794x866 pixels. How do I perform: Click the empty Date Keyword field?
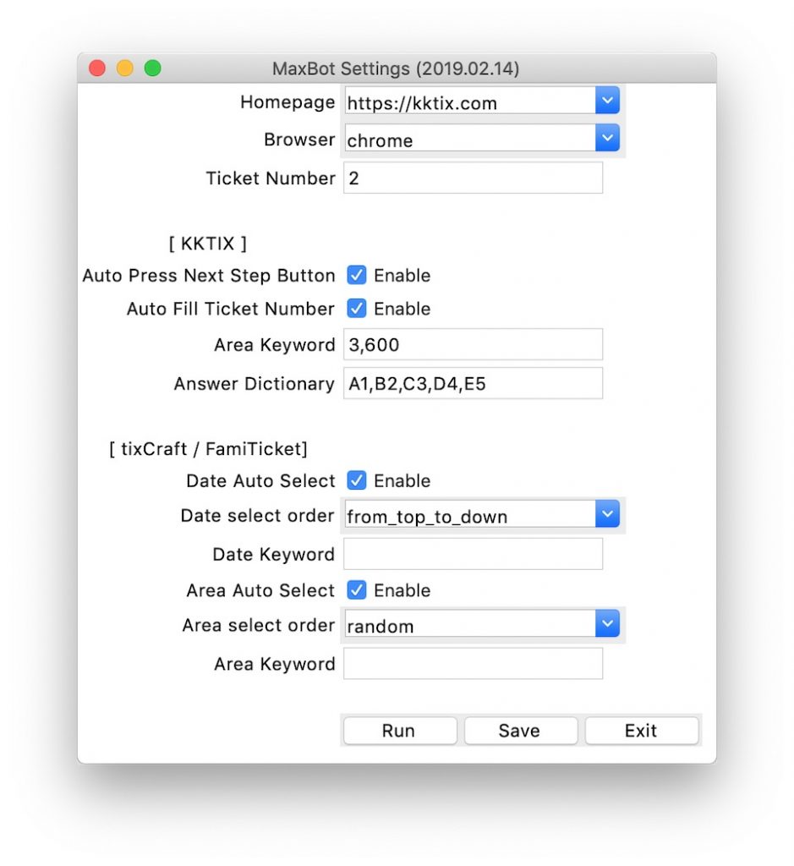pos(474,554)
